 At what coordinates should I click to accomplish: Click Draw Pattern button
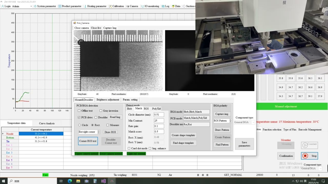(x=222, y=130)
